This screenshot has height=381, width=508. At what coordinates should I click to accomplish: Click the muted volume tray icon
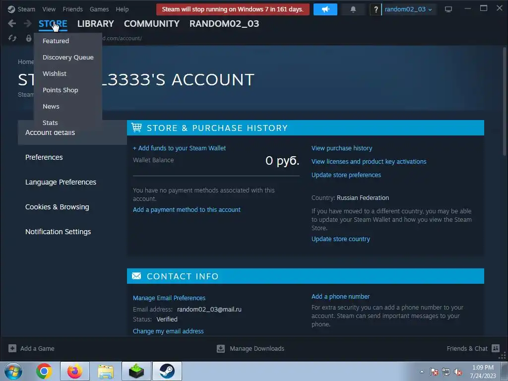[458, 372]
